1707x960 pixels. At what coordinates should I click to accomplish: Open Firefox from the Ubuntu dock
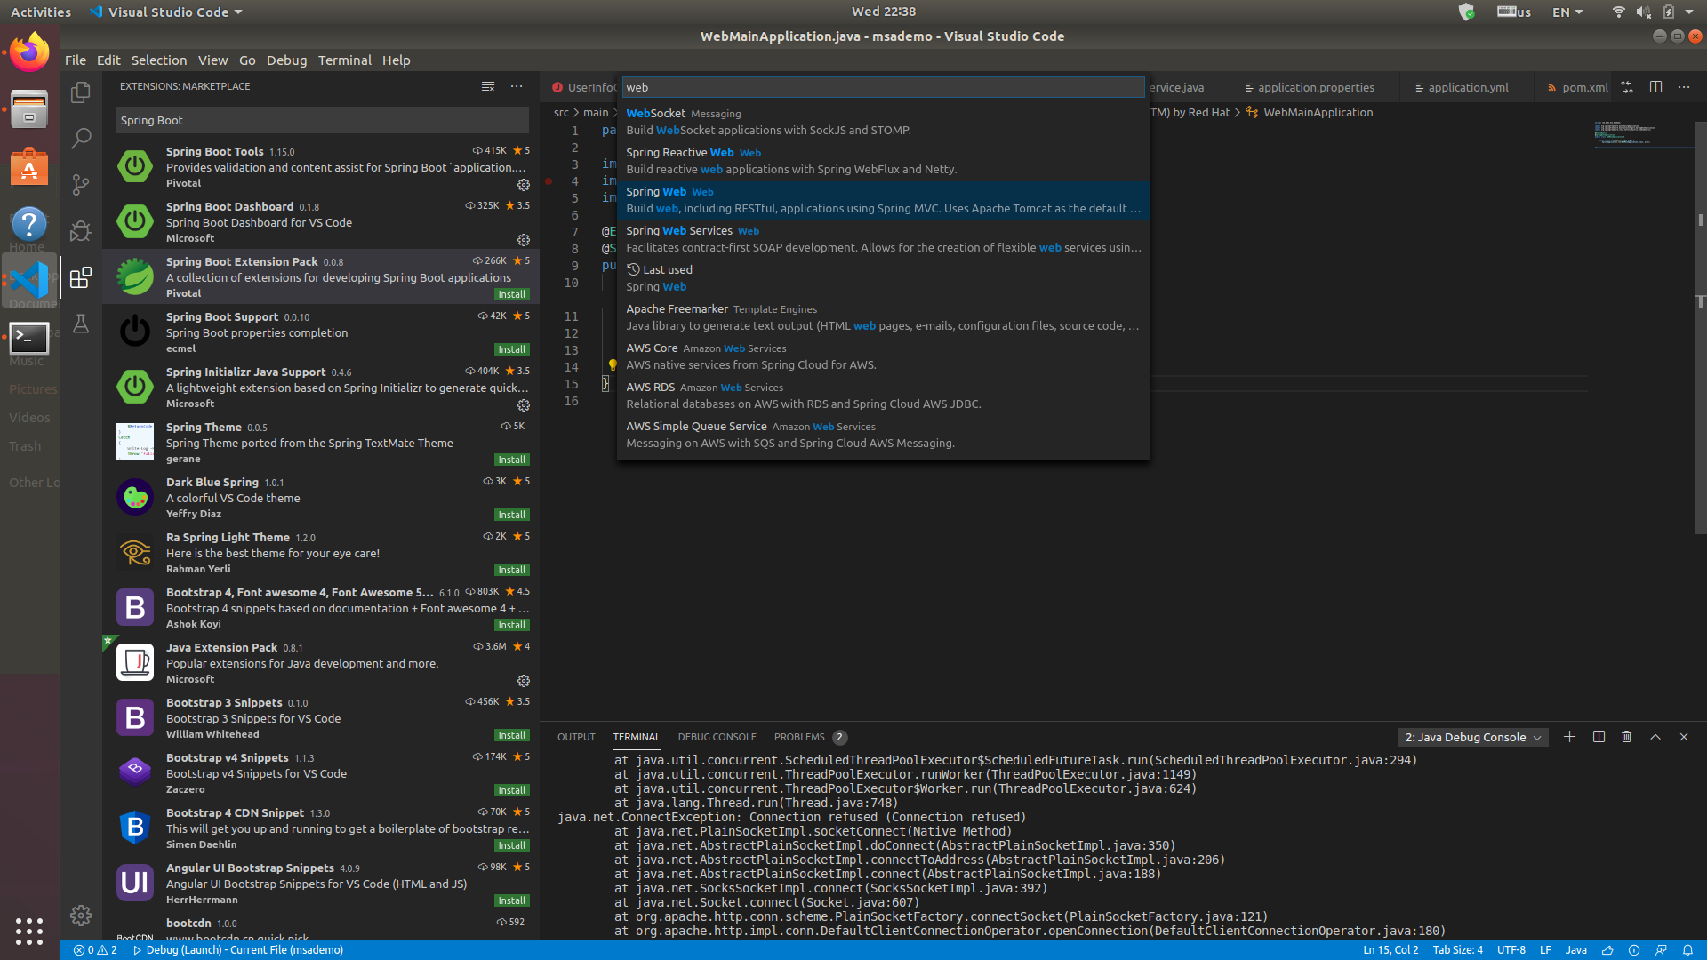(x=29, y=52)
